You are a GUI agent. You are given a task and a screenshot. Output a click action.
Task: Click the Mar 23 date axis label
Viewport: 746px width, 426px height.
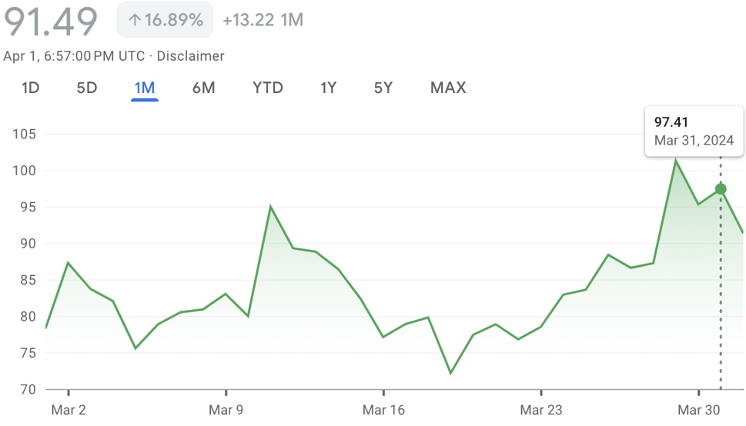[x=541, y=411]
